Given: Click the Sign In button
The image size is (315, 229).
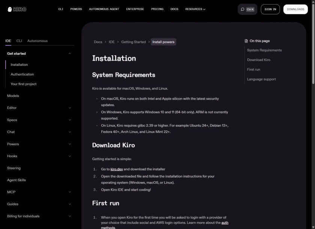Looking at the screenshot, I should click(270, 9).
